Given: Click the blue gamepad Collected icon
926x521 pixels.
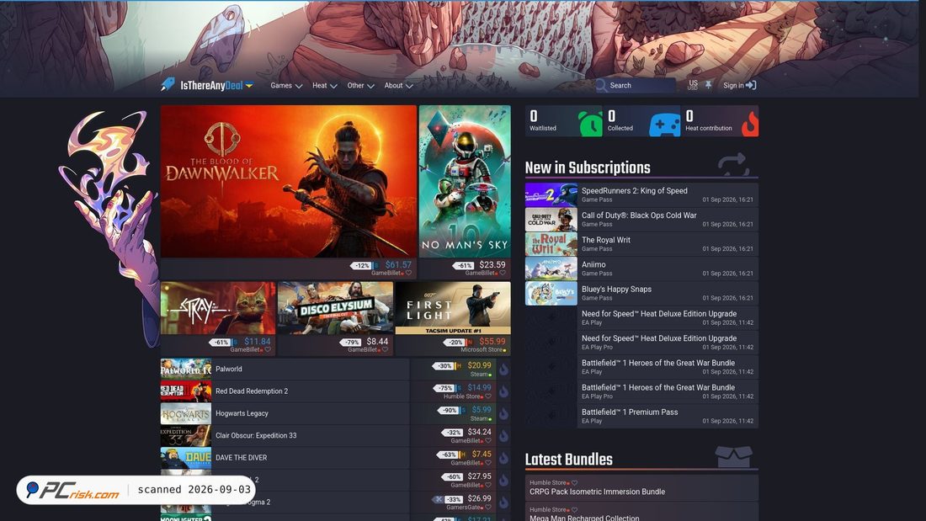Looking at the screenshot, I should point(665,125).
